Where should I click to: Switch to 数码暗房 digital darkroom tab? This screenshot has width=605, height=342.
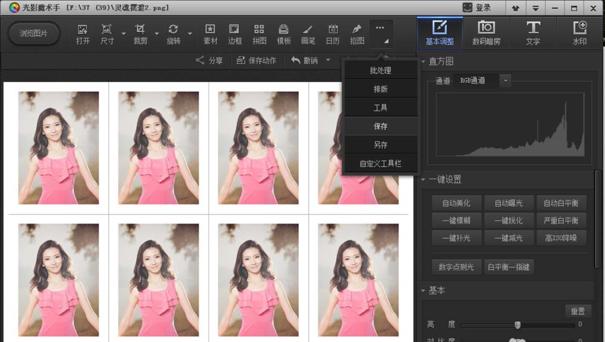pyautogui.click(x=486, y=33)
